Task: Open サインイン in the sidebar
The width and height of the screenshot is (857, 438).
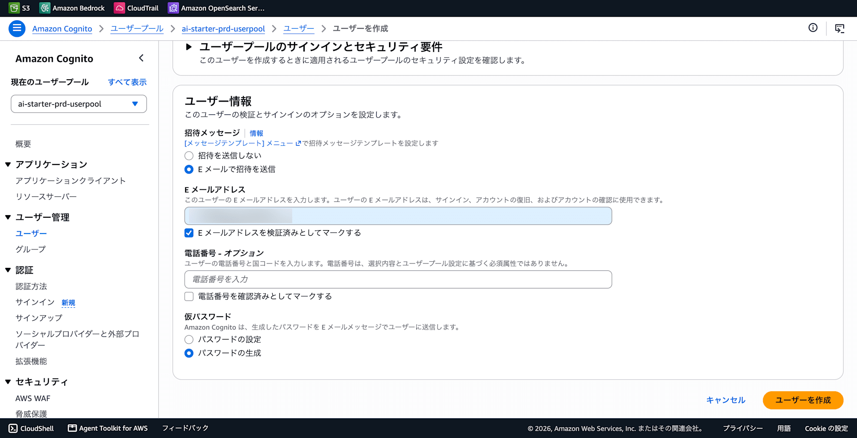Action: pos(35,302)
